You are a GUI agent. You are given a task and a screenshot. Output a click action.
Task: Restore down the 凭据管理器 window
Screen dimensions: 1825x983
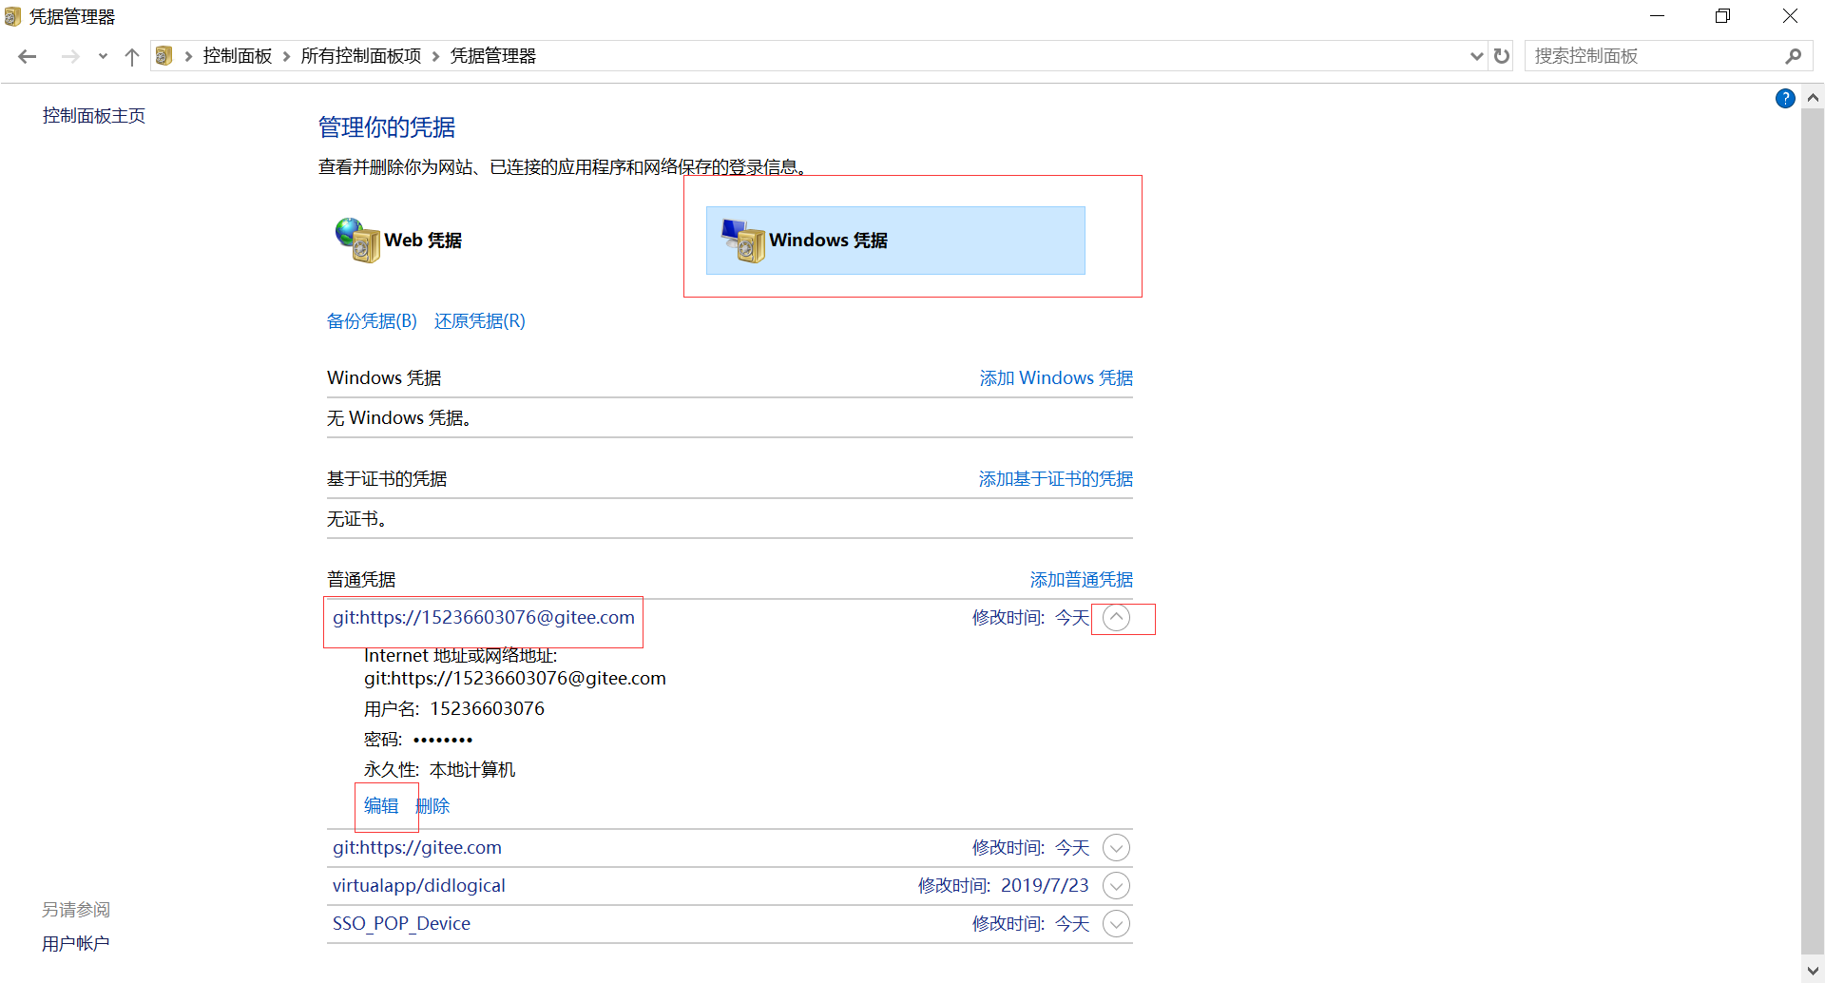(x=1723, y=16)
